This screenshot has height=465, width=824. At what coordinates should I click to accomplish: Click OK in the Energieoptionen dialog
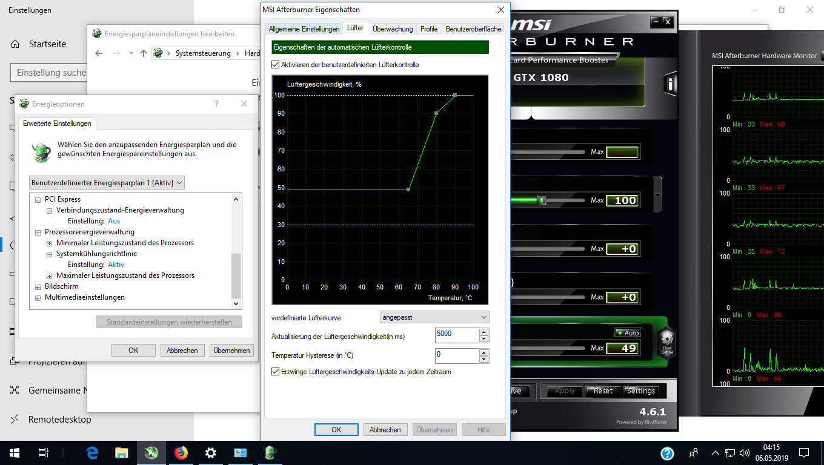[x=133, y=350]
